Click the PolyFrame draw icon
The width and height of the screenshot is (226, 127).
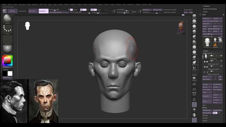tap(194, 94)
